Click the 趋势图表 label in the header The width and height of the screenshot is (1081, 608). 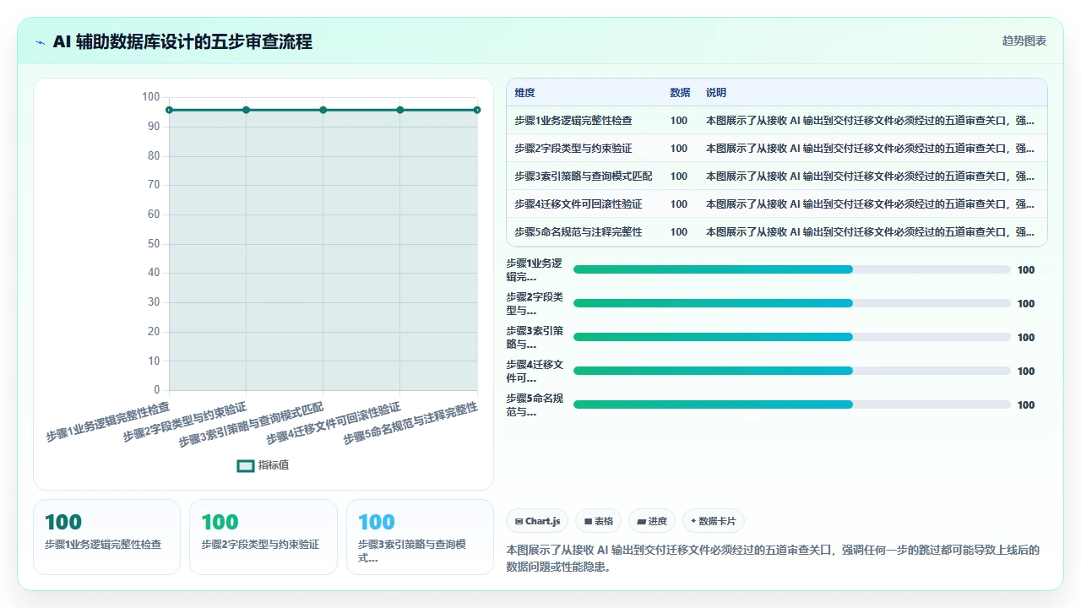[1024, 41]
